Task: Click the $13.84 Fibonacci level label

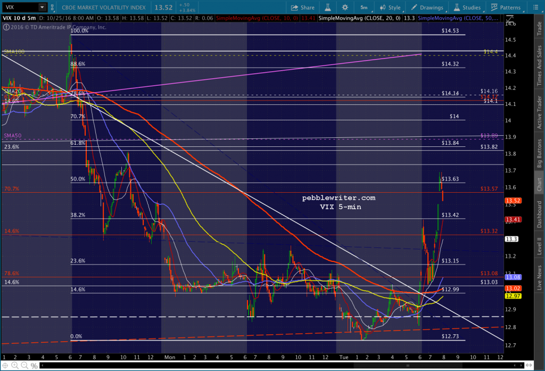Action: coord(450,143)
